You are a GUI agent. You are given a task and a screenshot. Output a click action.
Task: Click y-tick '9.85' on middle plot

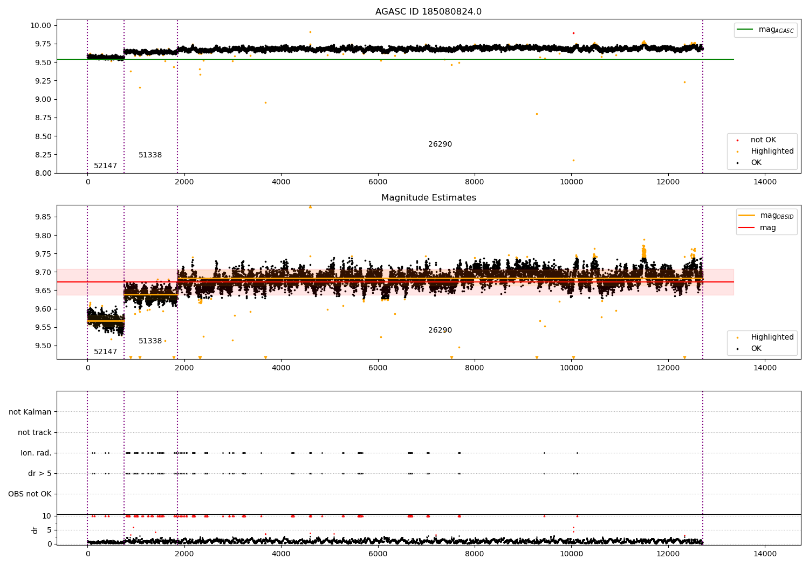click(x=43, y=217)
